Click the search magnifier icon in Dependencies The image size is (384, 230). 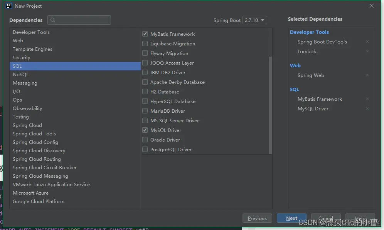(x=53, y=20)
